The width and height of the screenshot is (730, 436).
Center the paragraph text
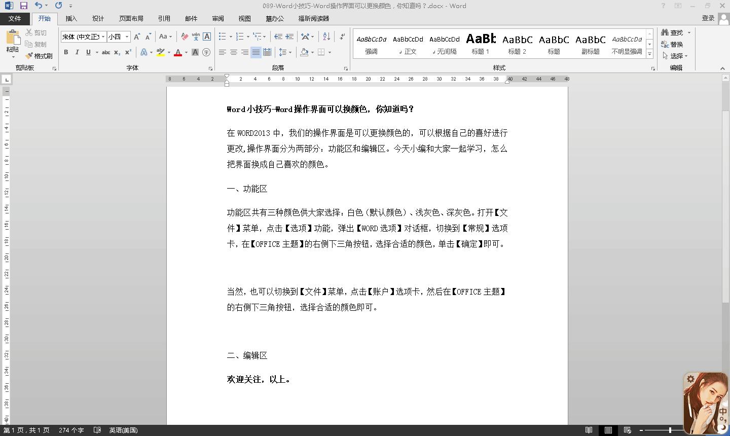234,52
